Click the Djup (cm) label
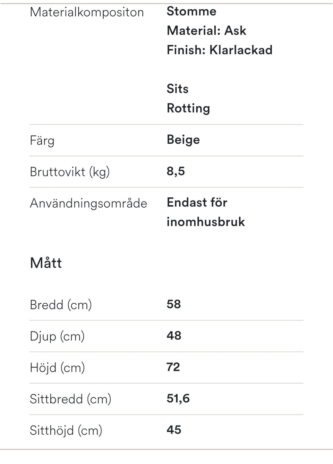The image size is (333, 464). coord(57,336)
